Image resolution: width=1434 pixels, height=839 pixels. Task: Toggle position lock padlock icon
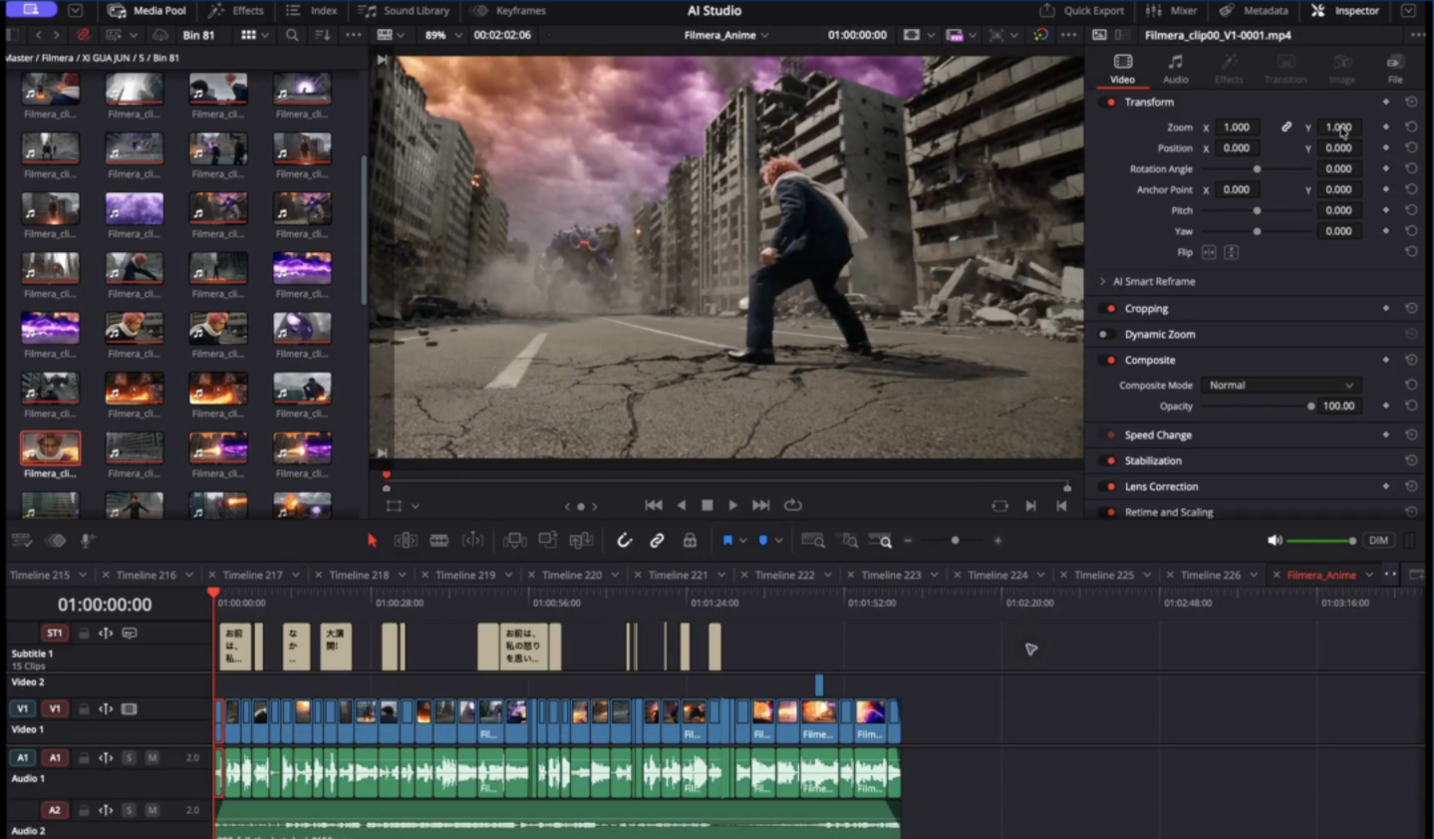(x=690, y=540)
